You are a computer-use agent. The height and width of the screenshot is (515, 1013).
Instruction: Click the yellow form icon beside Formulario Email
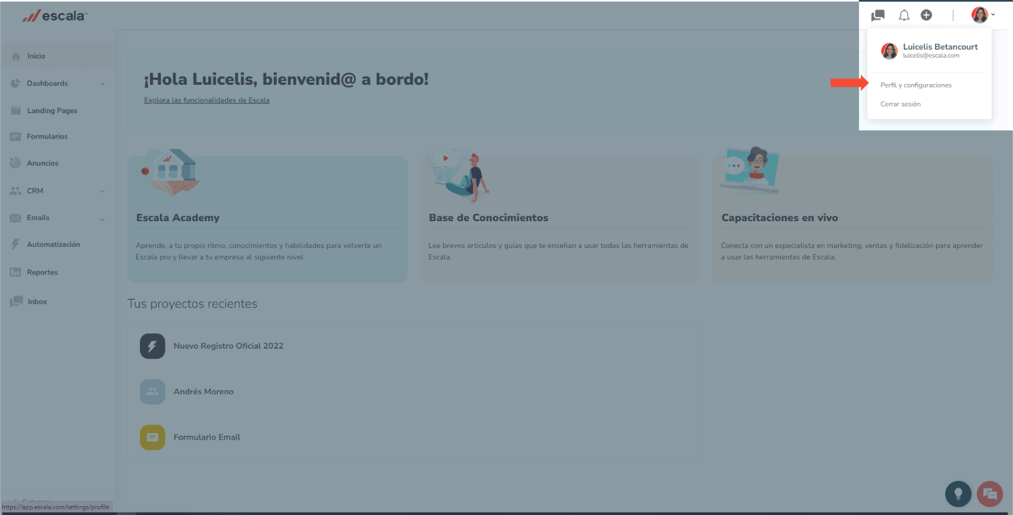152,437
